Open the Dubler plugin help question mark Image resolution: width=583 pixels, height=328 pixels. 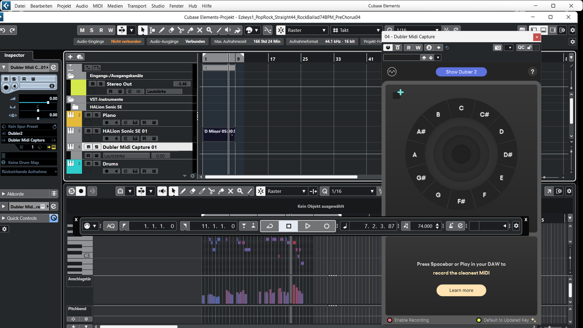[x=532, y=72]
